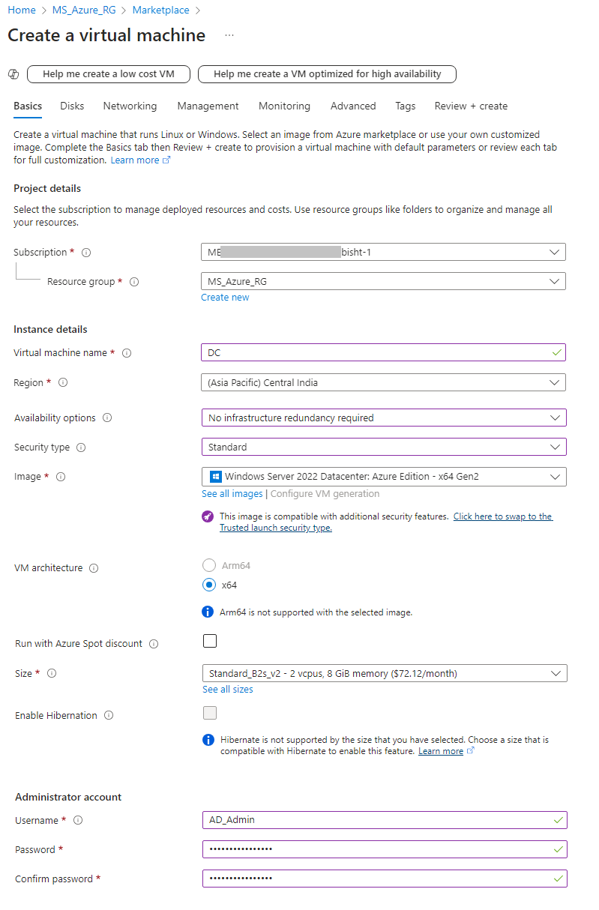Switch to the Disks tab
The height and width of the screenshot is (910, 599).
(73, 106)
